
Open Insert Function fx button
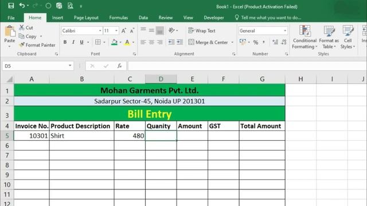point(119,66)
